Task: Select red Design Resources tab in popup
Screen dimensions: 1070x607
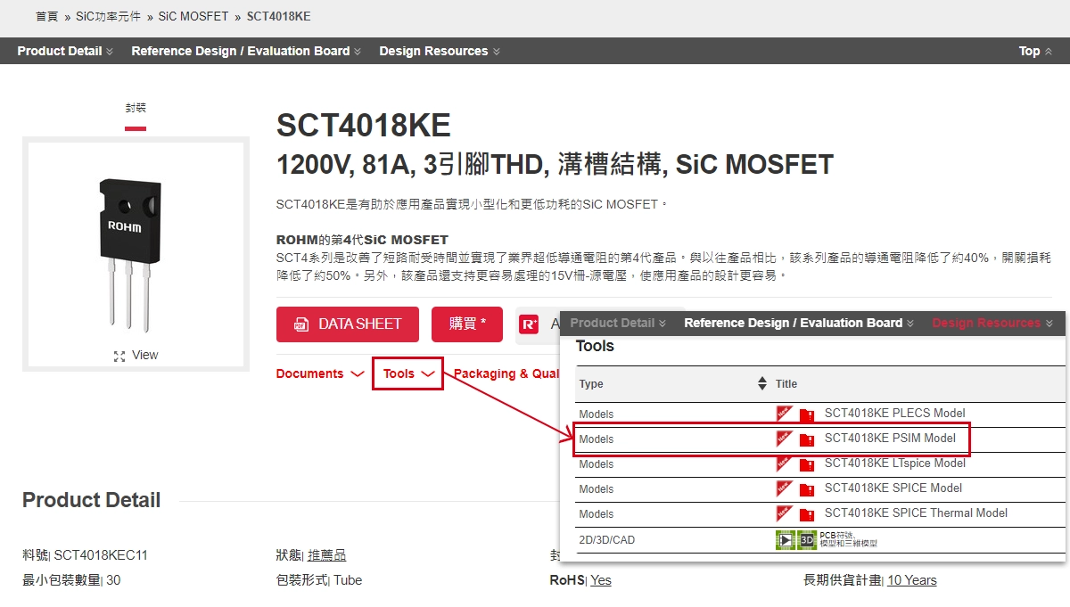Action: pos(986,323)
